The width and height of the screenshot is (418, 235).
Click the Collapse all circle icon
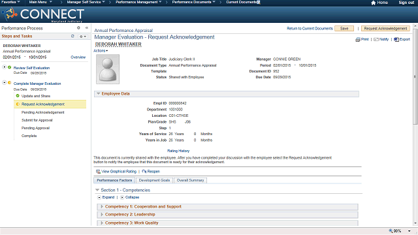[122, 197]
